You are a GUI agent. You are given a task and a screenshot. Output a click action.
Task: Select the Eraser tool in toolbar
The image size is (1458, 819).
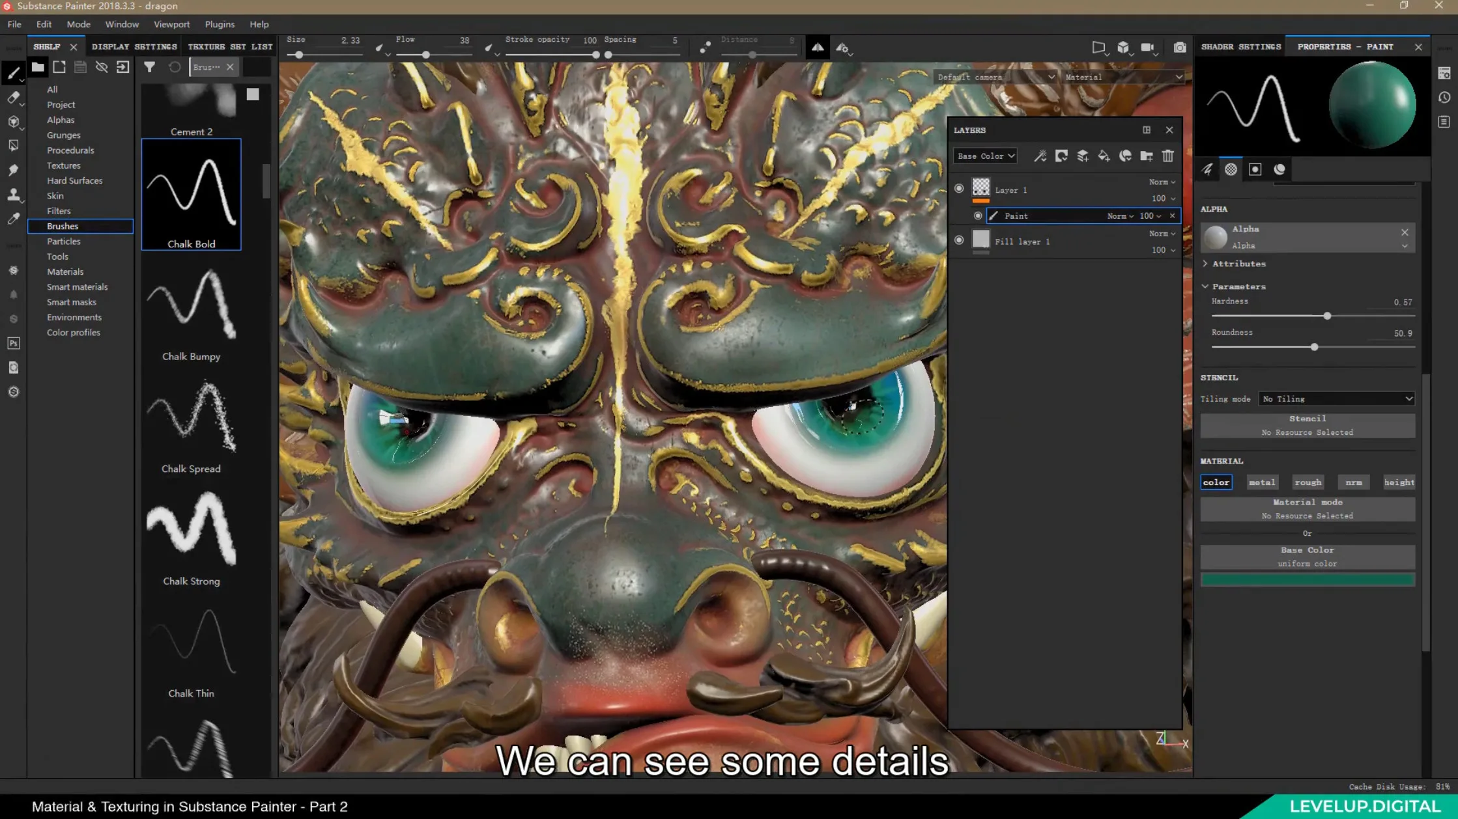(14, 97)
